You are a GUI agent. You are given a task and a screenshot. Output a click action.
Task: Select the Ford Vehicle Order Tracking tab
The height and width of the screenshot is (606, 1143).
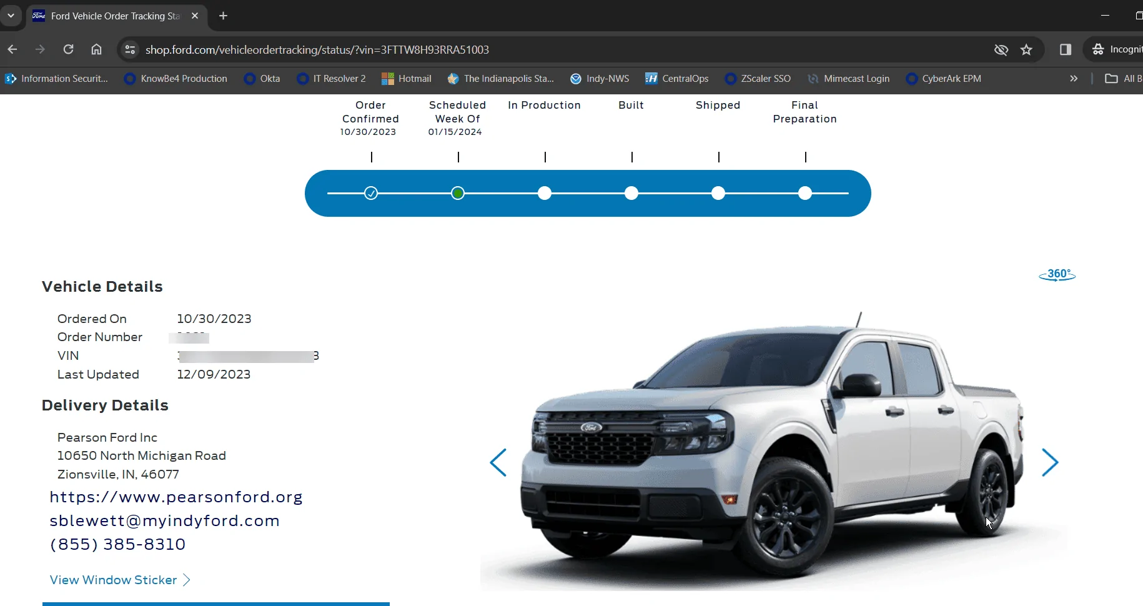[116, 16]
